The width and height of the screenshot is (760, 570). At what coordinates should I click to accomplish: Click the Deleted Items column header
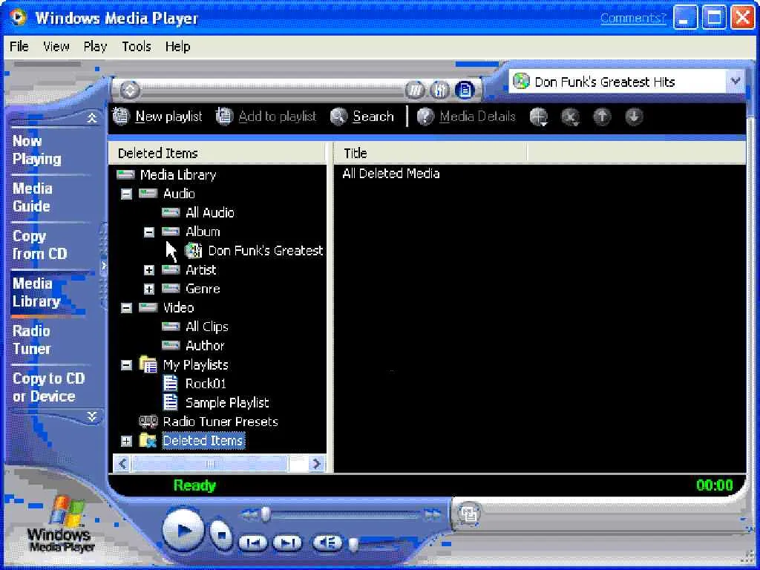point(218,153)
